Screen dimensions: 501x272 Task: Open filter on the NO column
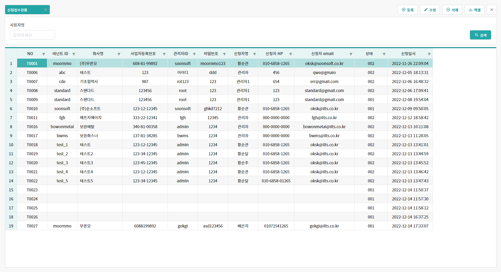(x=44, y=54)
